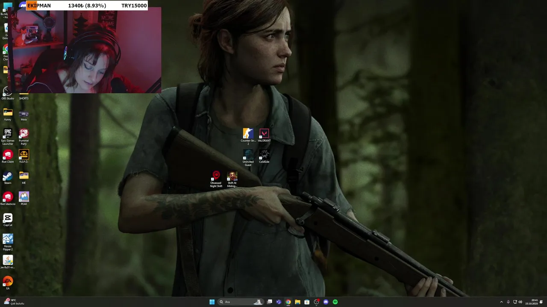The height and width of the screenshot is (307, 547).
Task: Open the ME folder icon
Action: pyautogui.click(x=24, y=178)
